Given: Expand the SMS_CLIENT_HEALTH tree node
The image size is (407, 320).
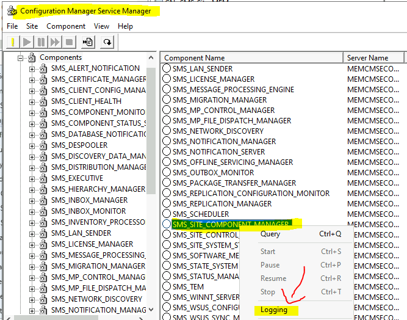Looking at the screenshot, I should click(x=32, y=103).
